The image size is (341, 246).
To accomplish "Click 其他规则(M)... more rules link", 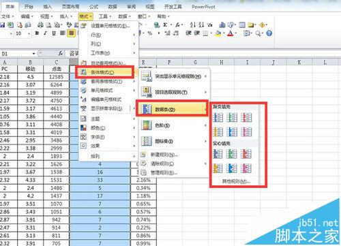I will (x=236, y=181).
